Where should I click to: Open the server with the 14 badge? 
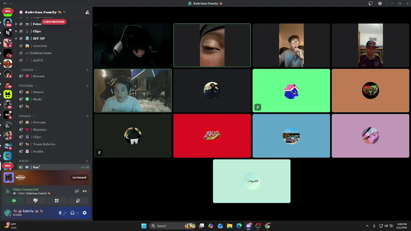(8, 84)
